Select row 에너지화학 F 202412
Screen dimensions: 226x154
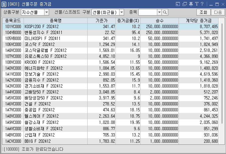coord(111,68)
